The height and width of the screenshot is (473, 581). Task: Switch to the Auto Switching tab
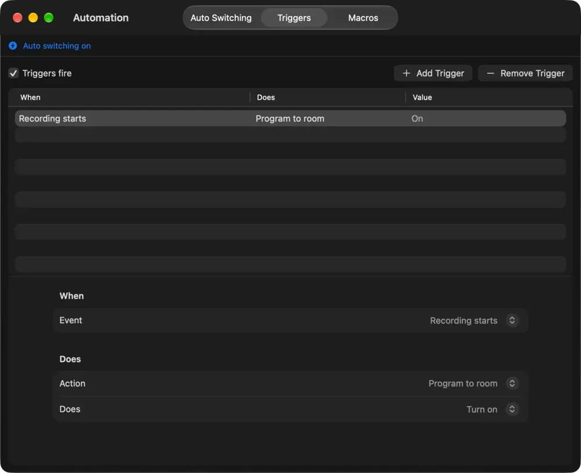coord(221,18)
